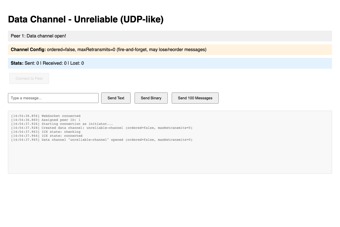
Task: Click the Created data channel log line
Action: point(102,128)
